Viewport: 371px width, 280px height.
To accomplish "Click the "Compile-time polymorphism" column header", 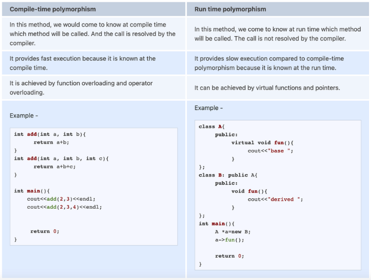I will pyautogui.click(x=53, y=9).
